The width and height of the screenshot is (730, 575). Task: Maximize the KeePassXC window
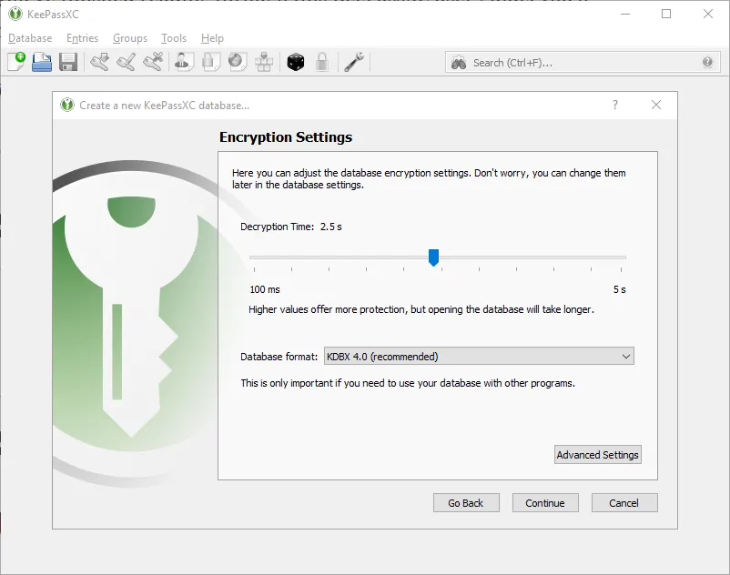666,14
